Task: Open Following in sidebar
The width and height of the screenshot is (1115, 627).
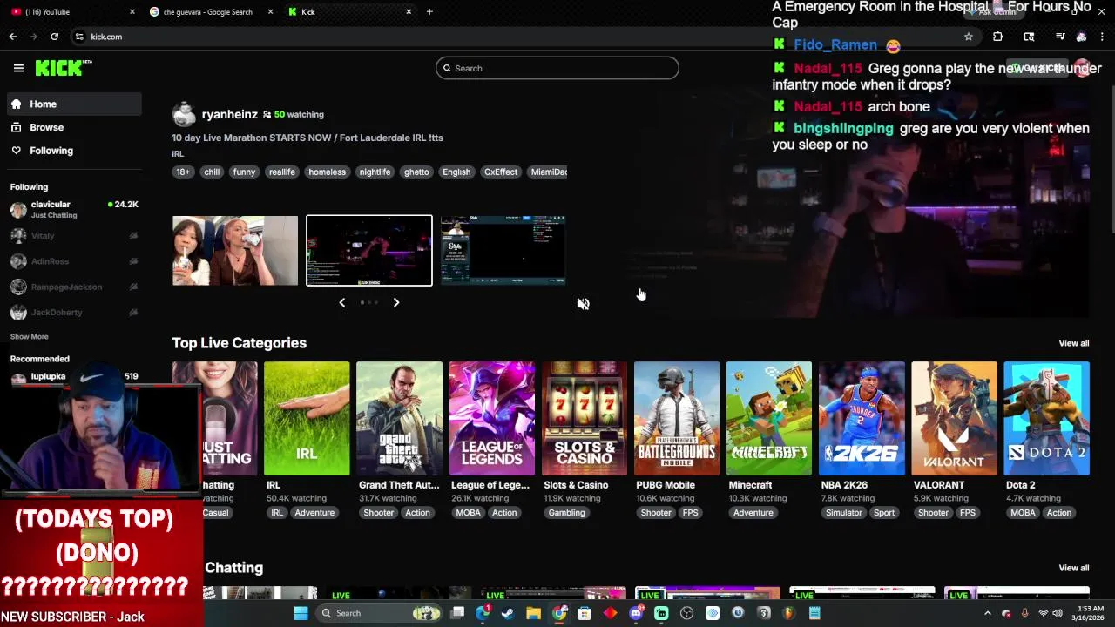Action: pos(74,151)
